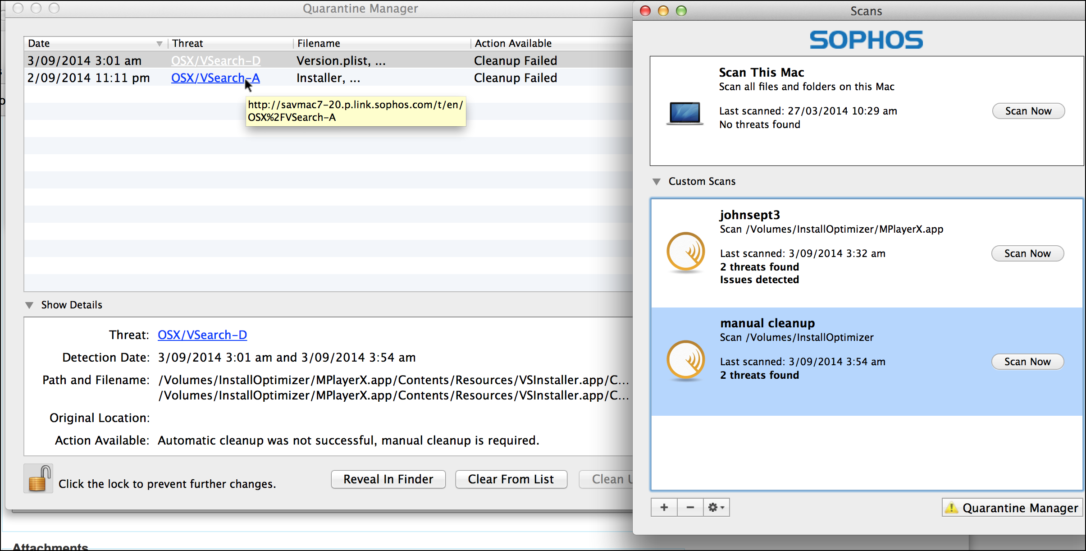1086x551 pixels.
Task: Open OSX/VSearch-A threat link
Action: (215, 78)
